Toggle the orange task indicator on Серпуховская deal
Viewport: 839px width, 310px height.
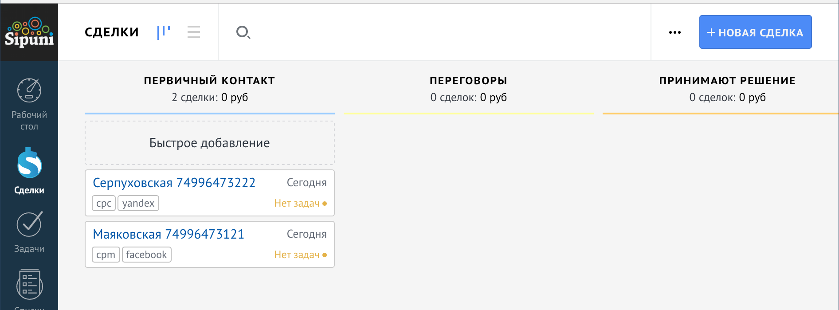[x=325, y=204]
